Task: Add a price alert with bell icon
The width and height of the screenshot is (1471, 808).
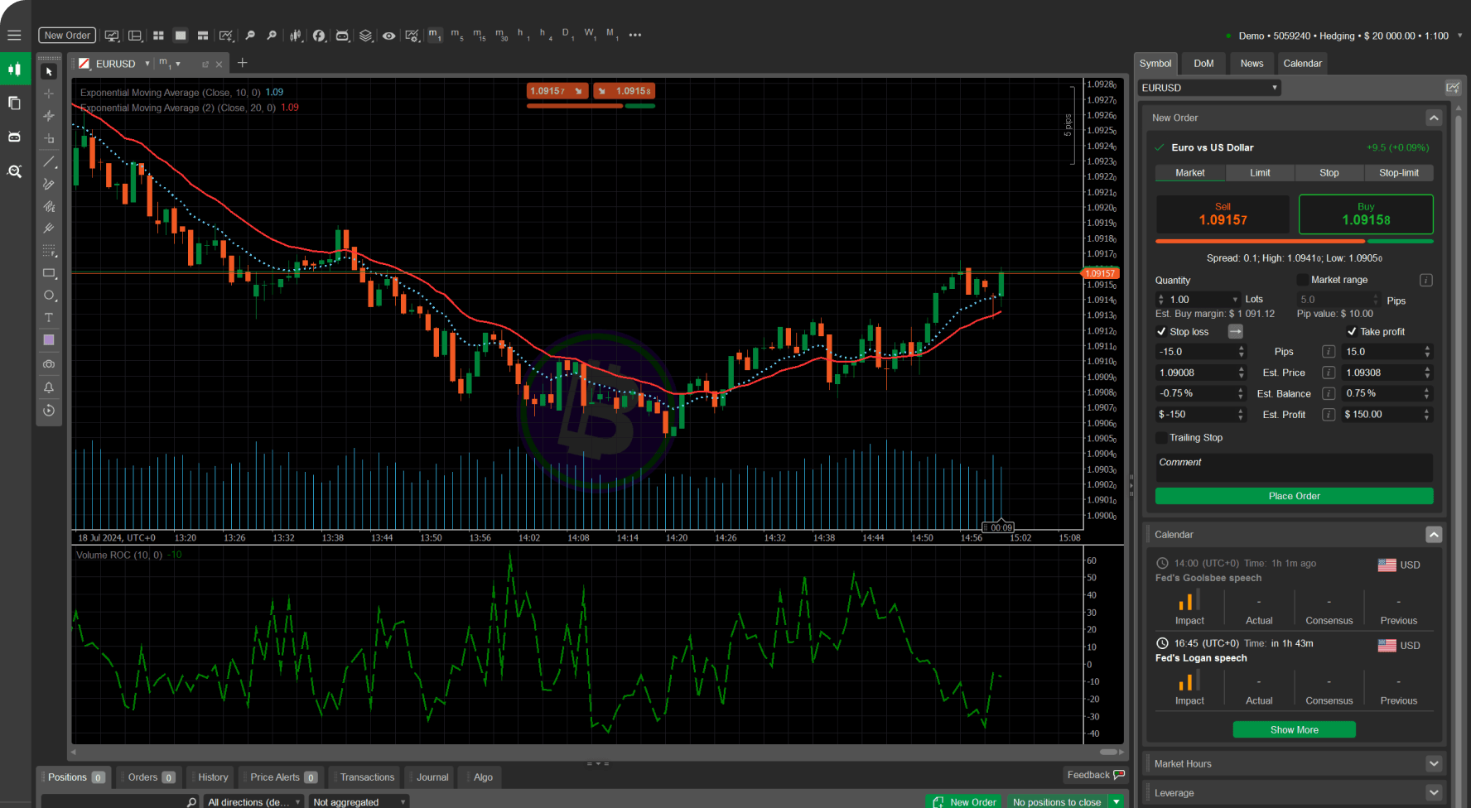Action: pyautogui.click(x=49, y=387)
